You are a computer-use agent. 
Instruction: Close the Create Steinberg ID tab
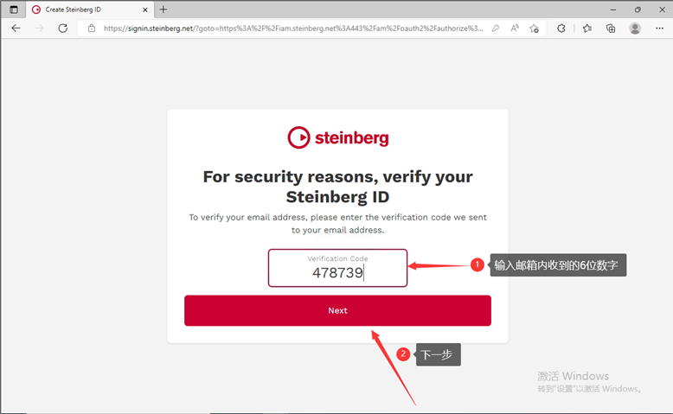[144, 10]
